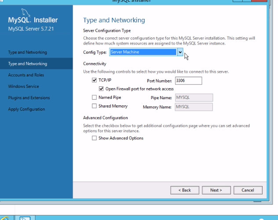Screen dimensions: 278x220
Task: Click the Pipe Name field
Action: [194, 97]
